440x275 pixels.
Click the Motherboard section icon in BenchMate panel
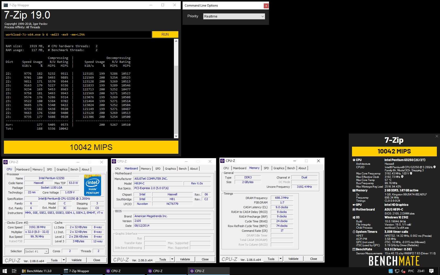point(354,210)
